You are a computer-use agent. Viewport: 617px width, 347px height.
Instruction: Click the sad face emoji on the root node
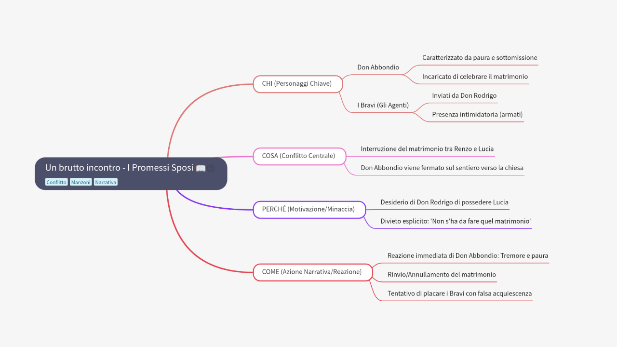pyautogui.click(x=210, y=168)
